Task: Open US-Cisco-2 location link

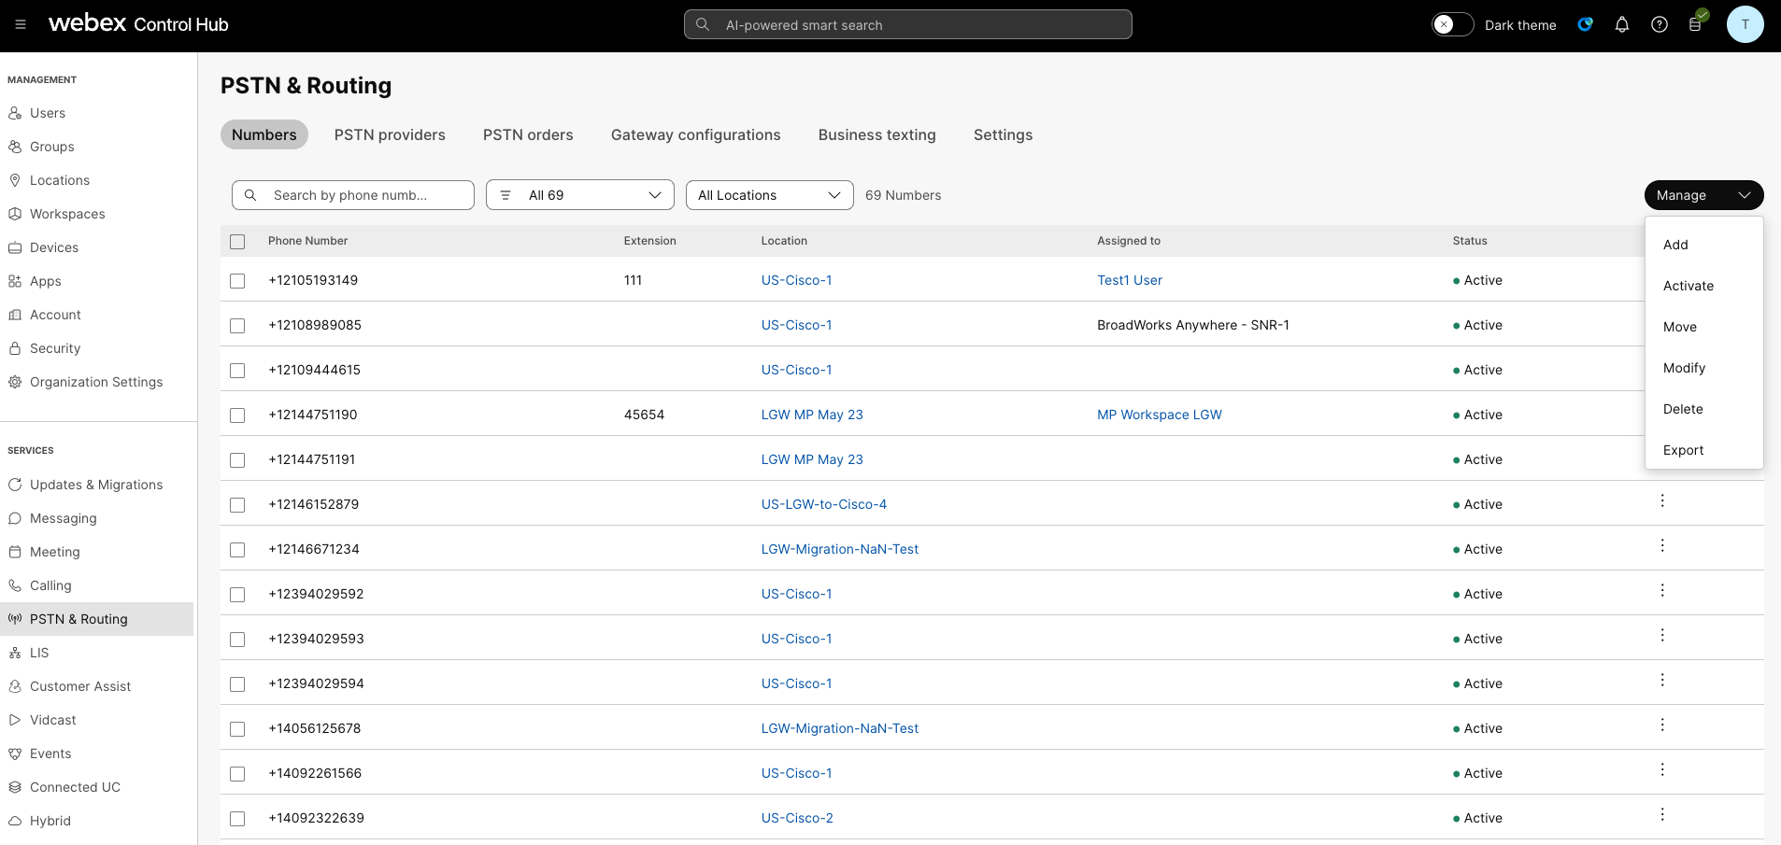Action: pos(797,818)
